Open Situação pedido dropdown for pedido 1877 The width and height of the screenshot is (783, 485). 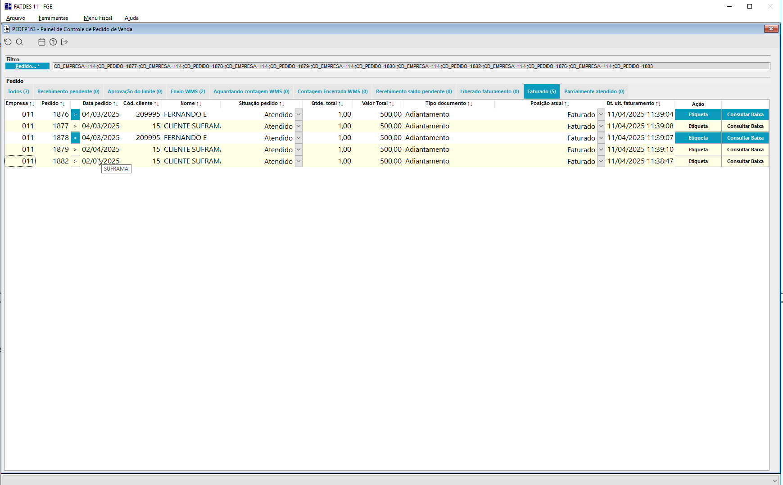(x=299, y=126)
